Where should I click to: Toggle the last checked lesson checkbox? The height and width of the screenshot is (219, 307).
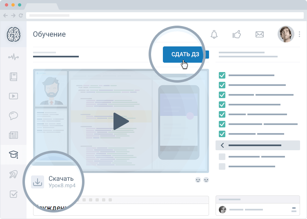pyautogui.click(x=222, y=134)
